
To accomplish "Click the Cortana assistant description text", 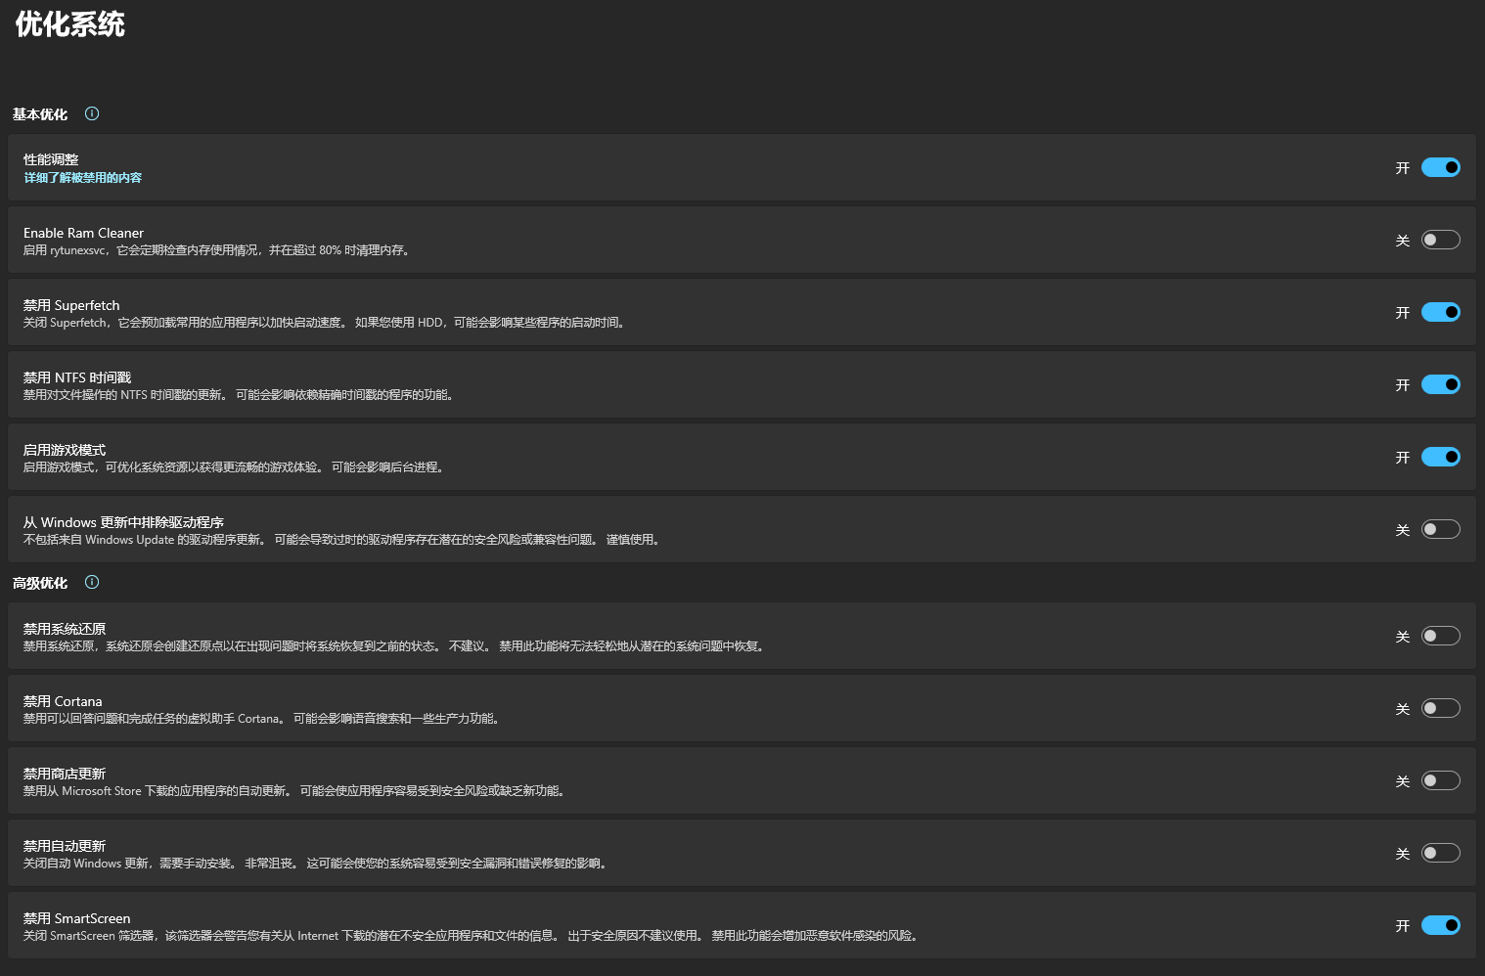I will (x=263, y=719).
